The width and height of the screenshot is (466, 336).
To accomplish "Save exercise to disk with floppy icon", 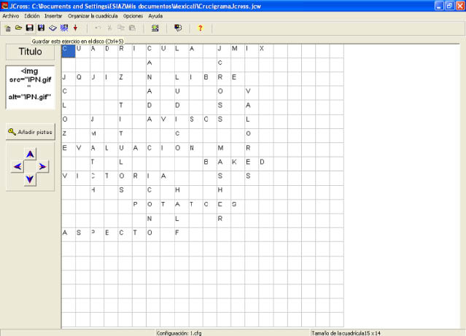I will [30, 28].
